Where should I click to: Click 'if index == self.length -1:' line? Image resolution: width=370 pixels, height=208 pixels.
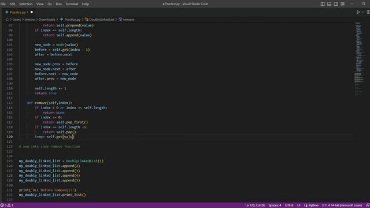pyautogui.click(x=61, y=127)
